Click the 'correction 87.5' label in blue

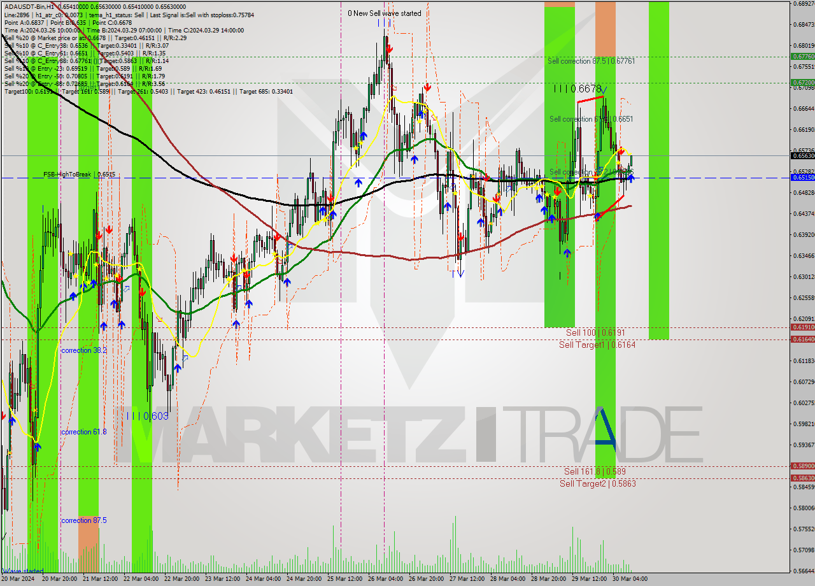[84, 520]
